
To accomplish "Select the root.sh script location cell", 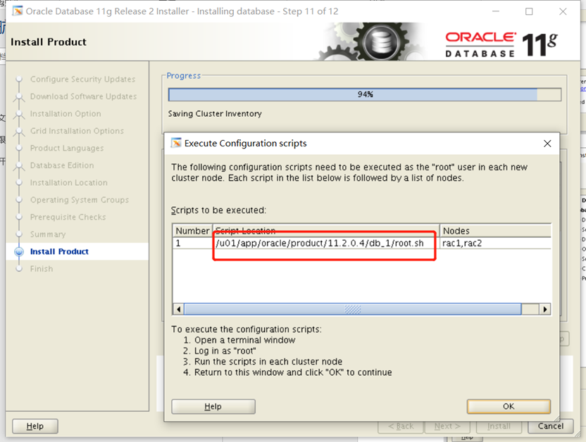I will pyautogui.click(x=326, y=244).
